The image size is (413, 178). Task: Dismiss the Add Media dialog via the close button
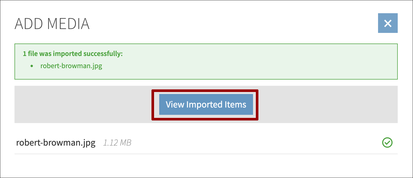388,23
